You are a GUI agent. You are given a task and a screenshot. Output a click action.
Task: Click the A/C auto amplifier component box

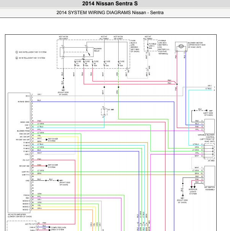coord(19,153)
